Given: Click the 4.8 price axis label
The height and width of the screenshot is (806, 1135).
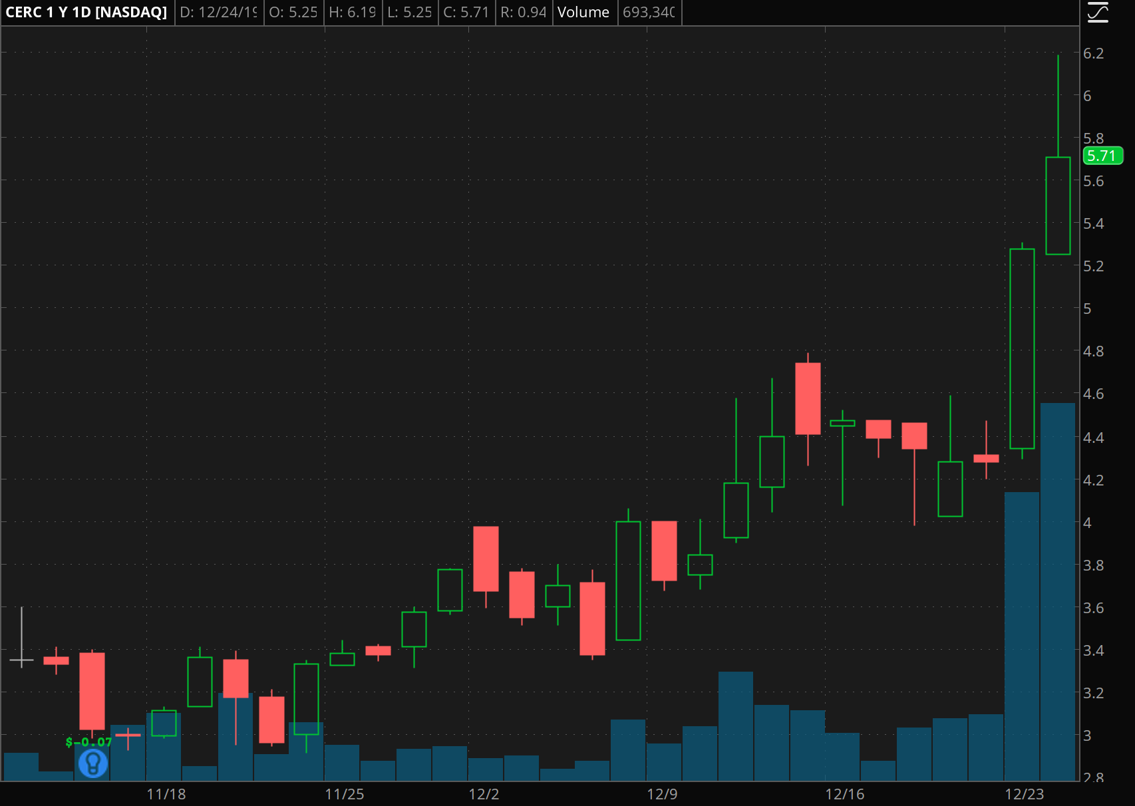Looking at the screenshot, I should click(1094, 351).
